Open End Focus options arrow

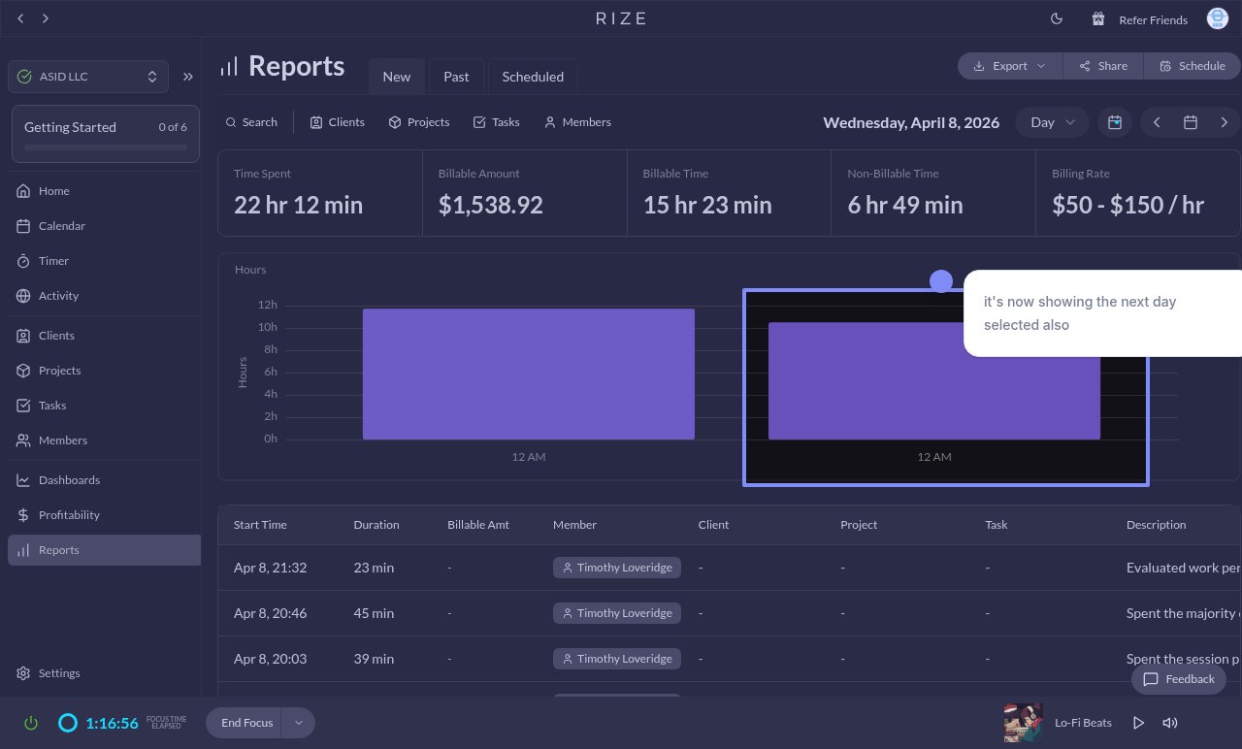pos(299,723)
